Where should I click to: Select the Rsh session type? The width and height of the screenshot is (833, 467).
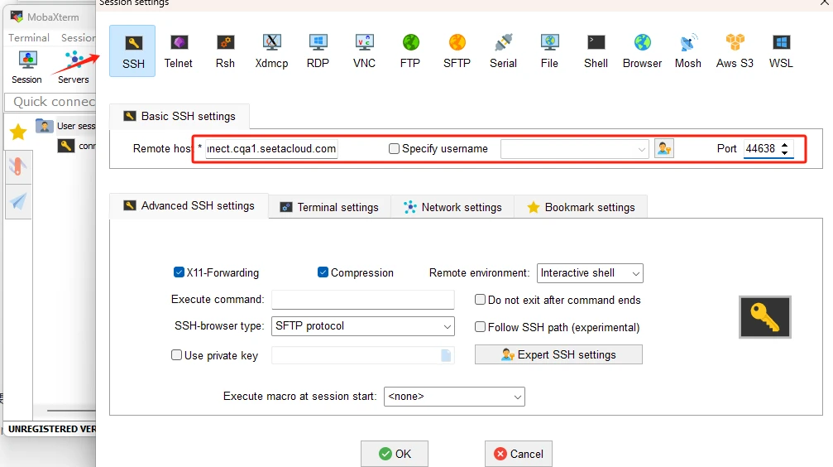click(x=225, y=51)
